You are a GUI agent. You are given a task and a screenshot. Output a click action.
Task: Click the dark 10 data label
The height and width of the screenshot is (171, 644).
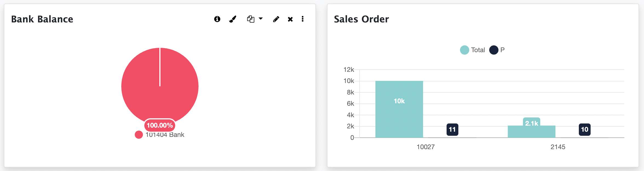click(x=584, y=129)
